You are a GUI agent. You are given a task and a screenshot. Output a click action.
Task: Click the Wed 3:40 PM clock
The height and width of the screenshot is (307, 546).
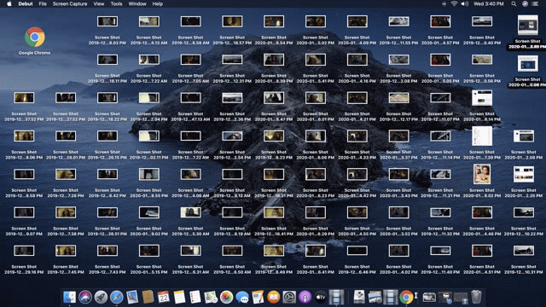[x=488, y=3]
